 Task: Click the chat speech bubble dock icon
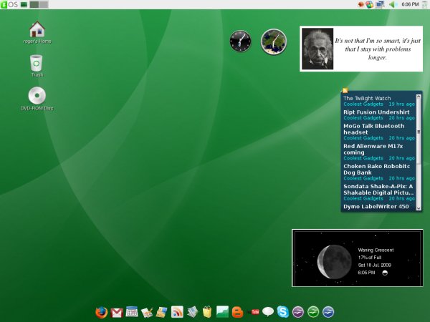click(267, 312)
